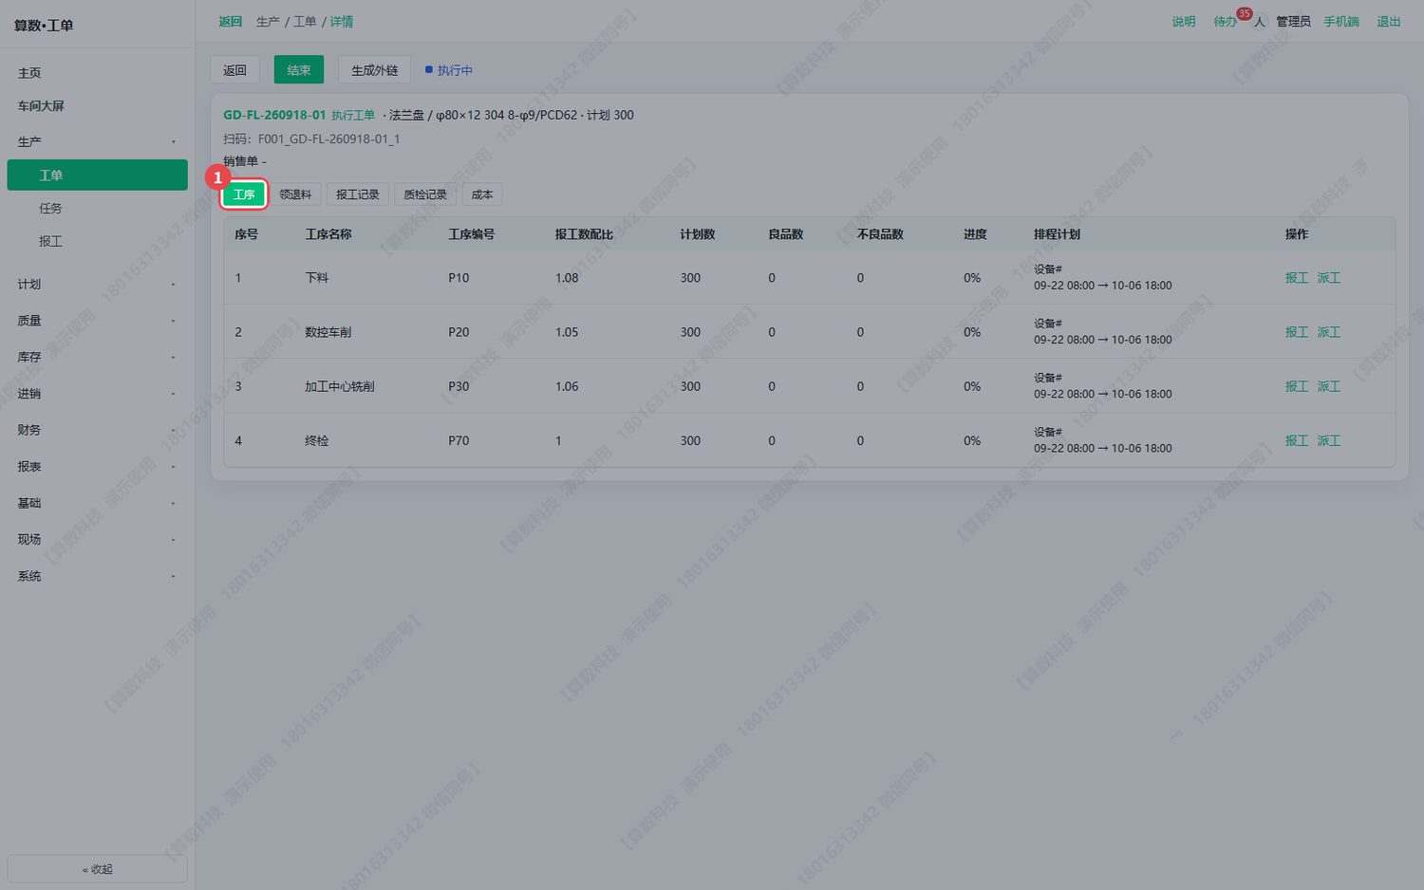The height and width of the screenshot is (890, 1424).
Task: Collapse the sidebar with 收起
Action: point(97,869)
